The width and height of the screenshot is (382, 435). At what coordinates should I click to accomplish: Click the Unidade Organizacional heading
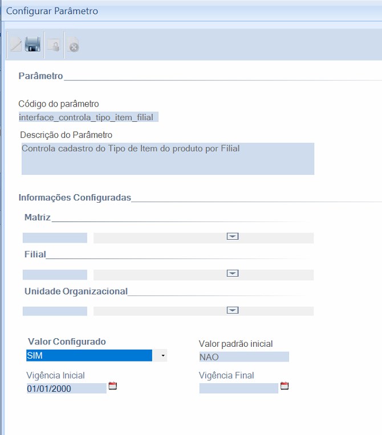click(76, 292)
